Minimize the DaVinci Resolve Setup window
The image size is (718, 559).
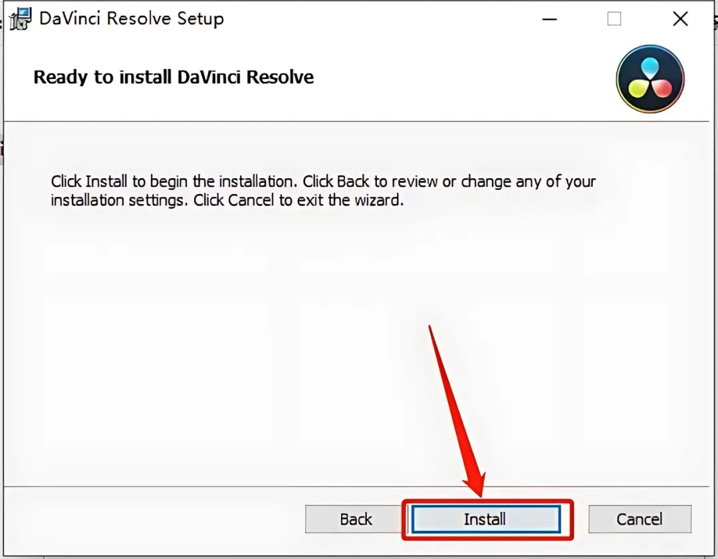[x=549, y=19]
